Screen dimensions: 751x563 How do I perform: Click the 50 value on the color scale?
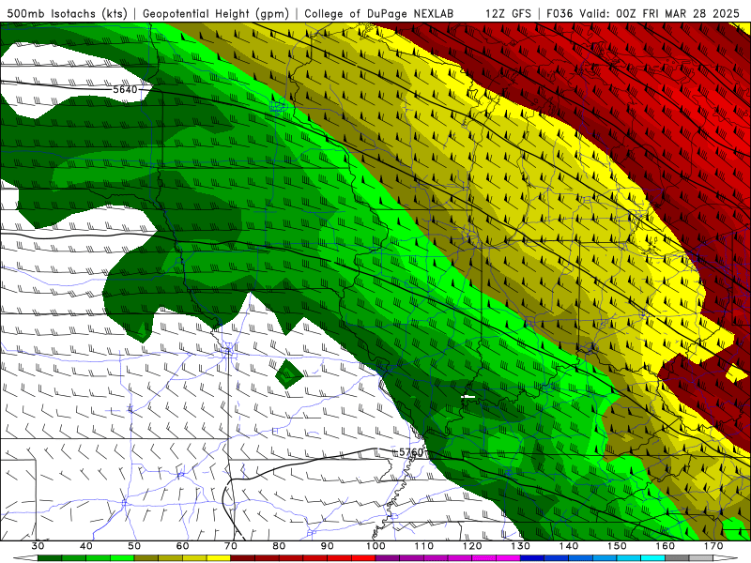(x=134, y=546)
